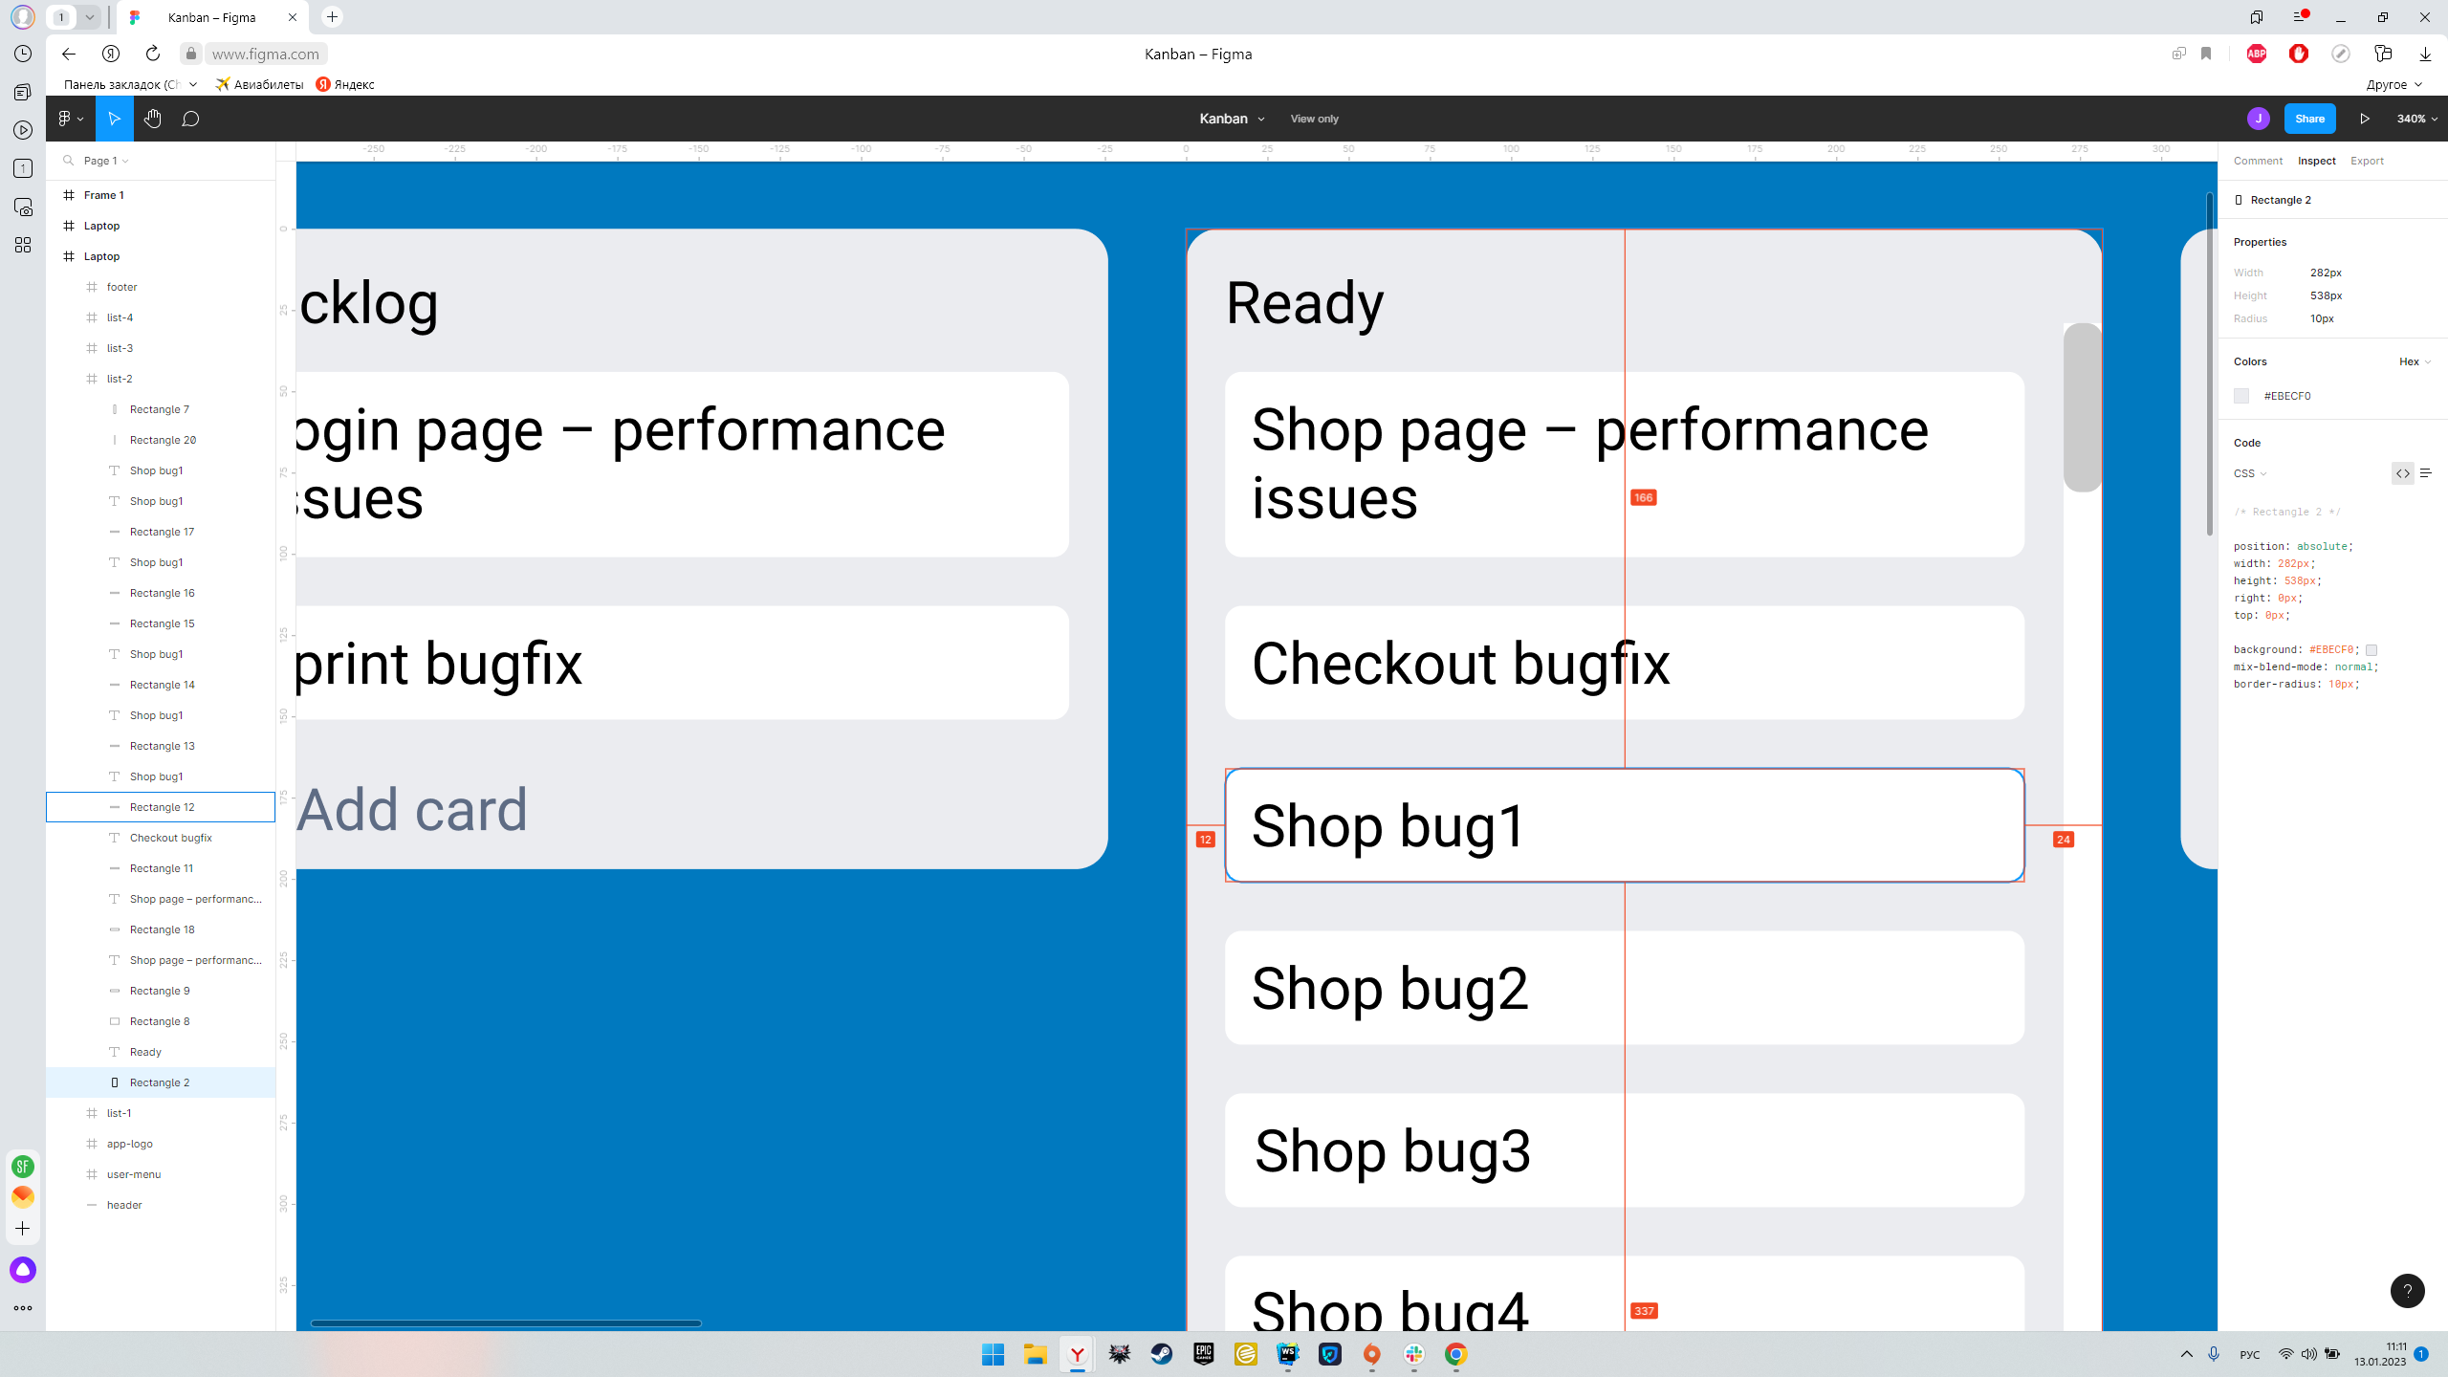Open File Explorer from taskbar
Image resolution: width=2448 pixels, height=1377 pixels.
[x=1035, y=1354]
